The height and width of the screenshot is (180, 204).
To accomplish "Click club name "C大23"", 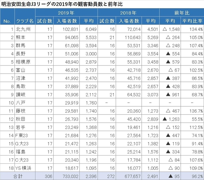I will point(22,160).
